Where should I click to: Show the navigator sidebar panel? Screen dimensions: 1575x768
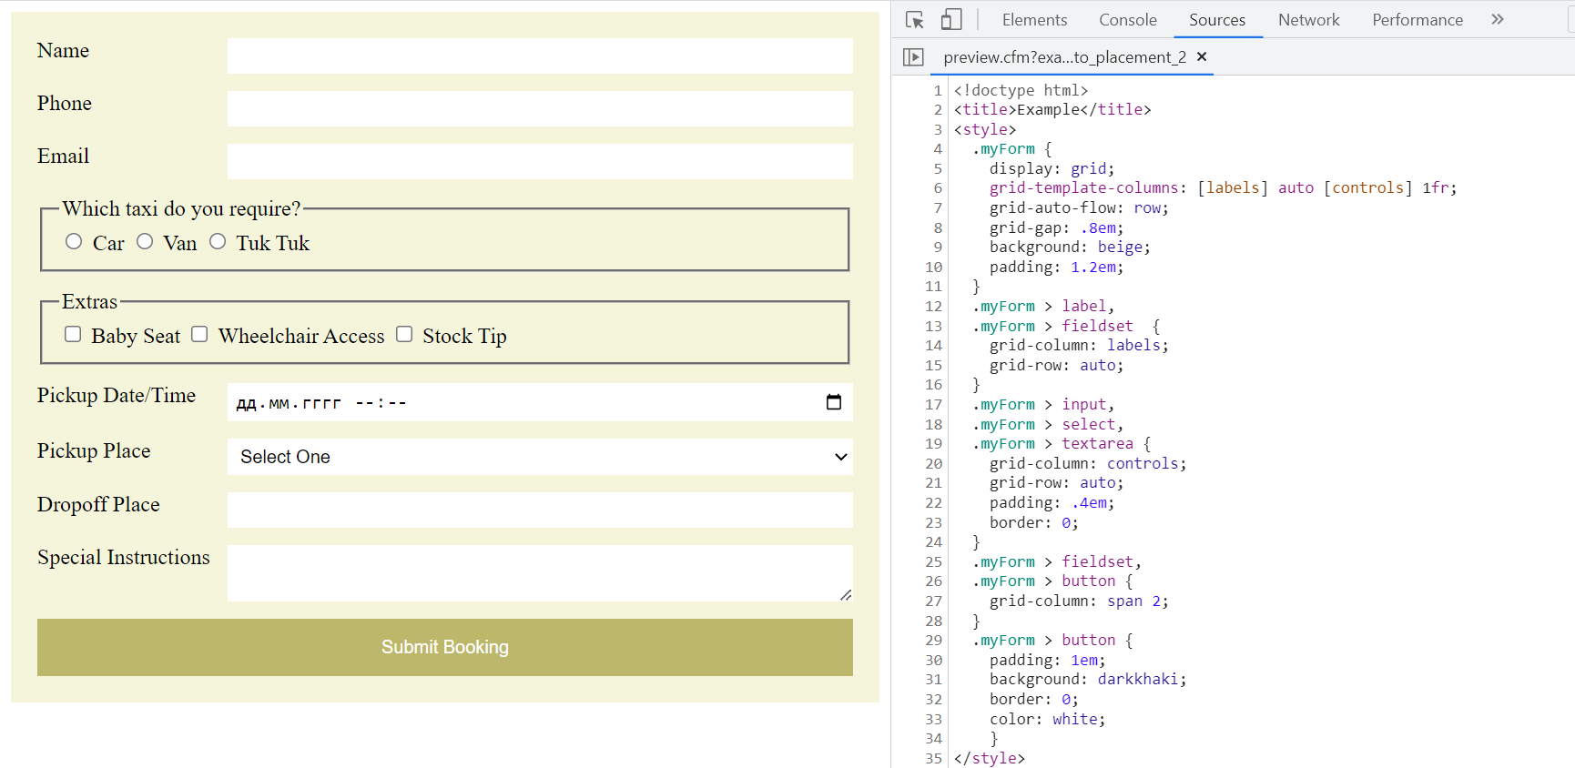click(x=913, y=57)
